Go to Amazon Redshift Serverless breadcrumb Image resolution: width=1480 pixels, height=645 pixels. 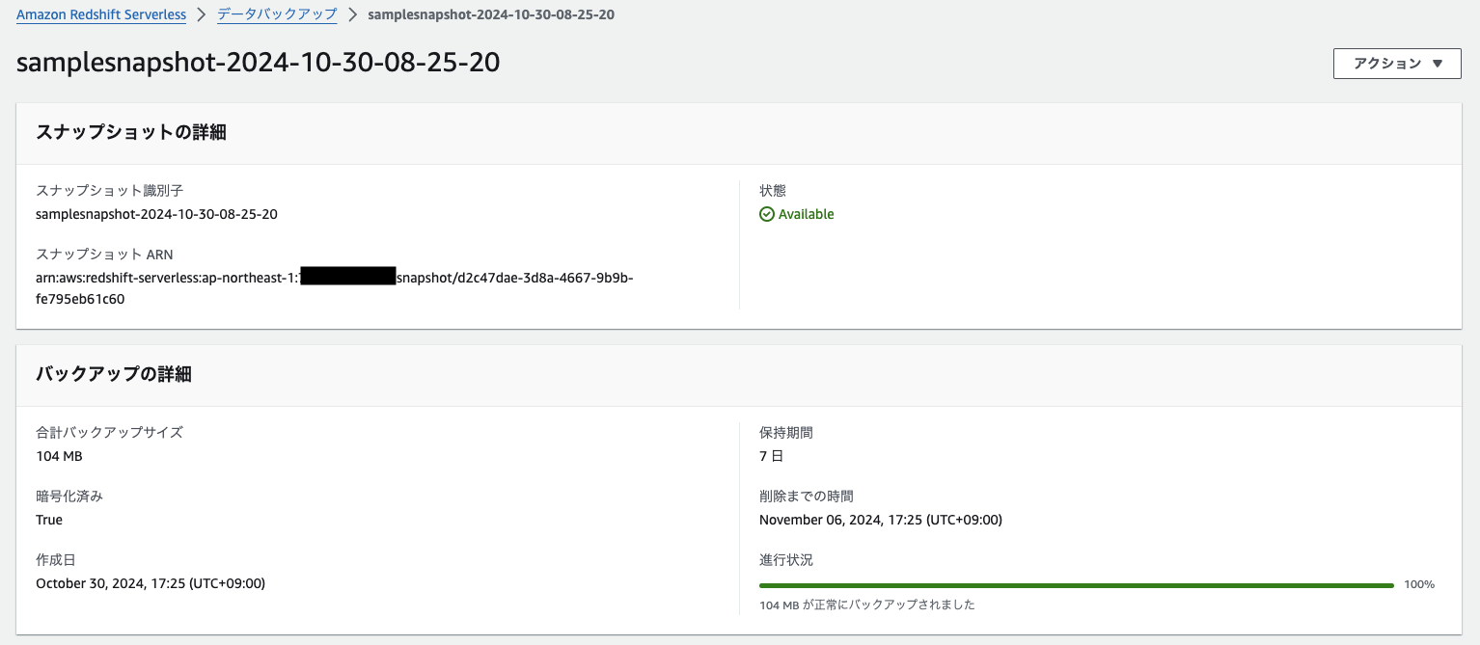point(101,14)
